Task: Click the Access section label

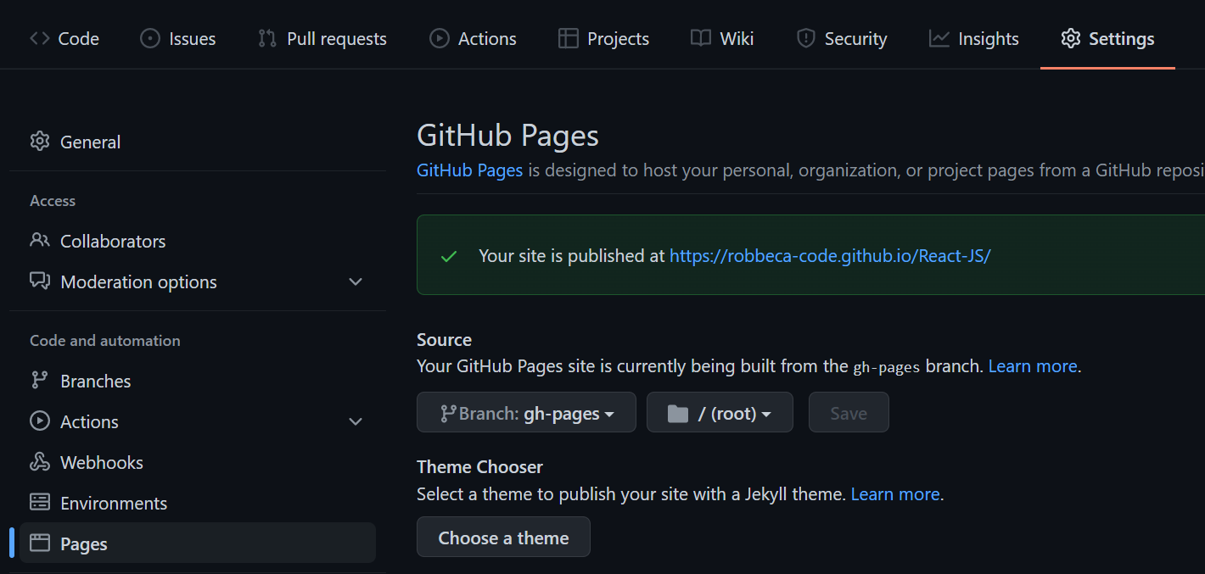Action: (x=53, y=201)
